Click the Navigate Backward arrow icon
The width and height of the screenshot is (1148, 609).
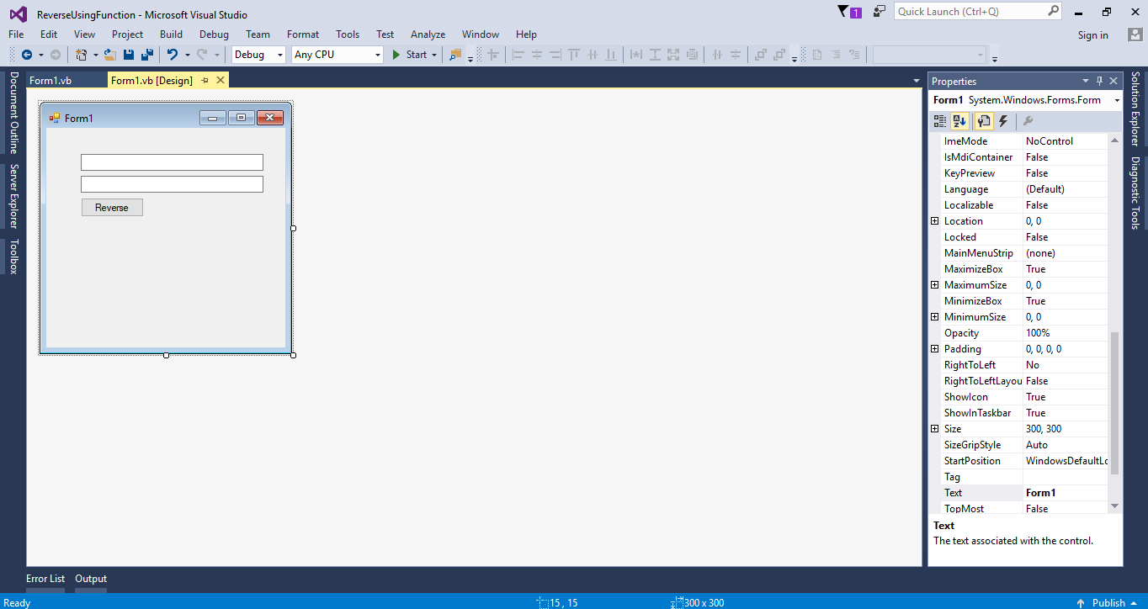click(26, 55)
